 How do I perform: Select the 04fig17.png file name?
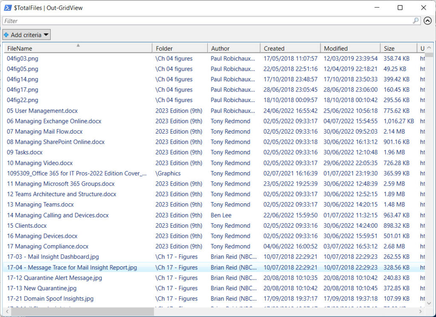[23, 90]
